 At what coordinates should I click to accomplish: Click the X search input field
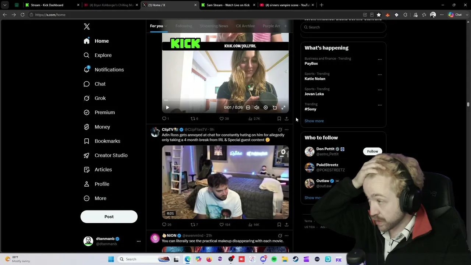pos(343,27)
